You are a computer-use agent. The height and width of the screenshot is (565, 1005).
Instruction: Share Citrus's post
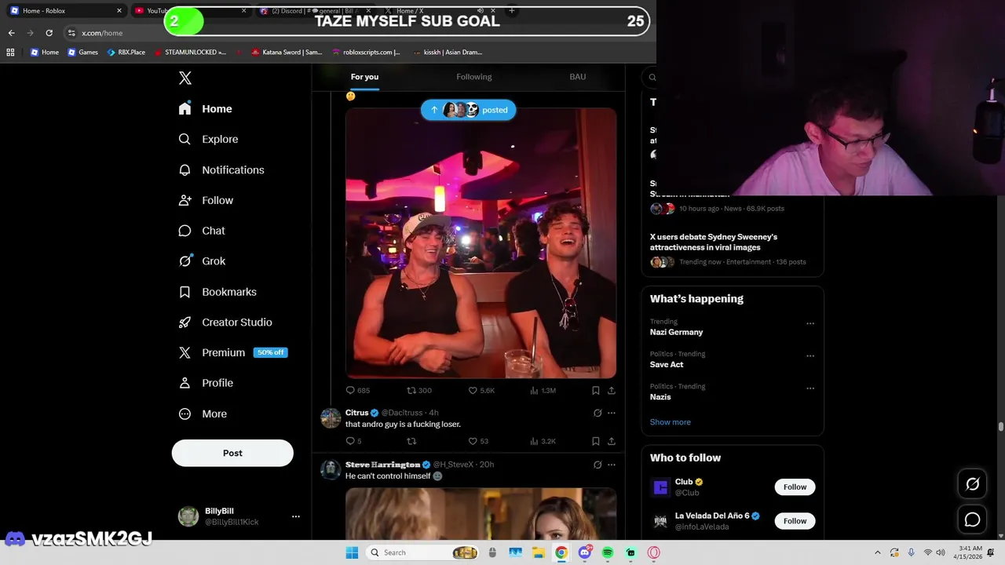point(612,441)
